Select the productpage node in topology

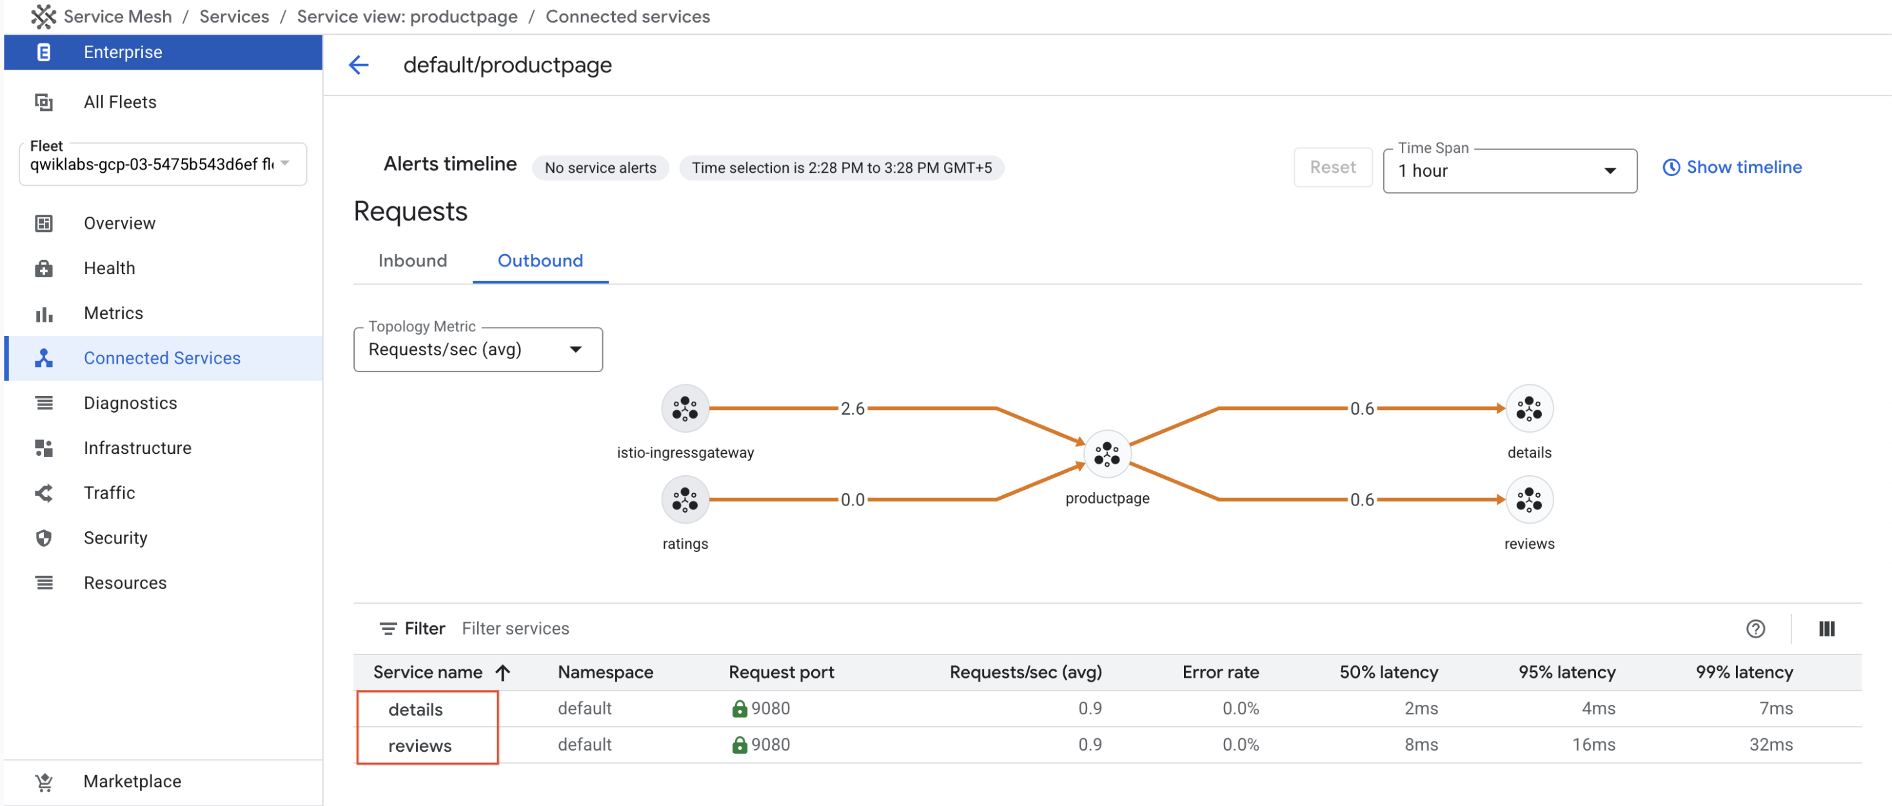[x=1107, y=454]
